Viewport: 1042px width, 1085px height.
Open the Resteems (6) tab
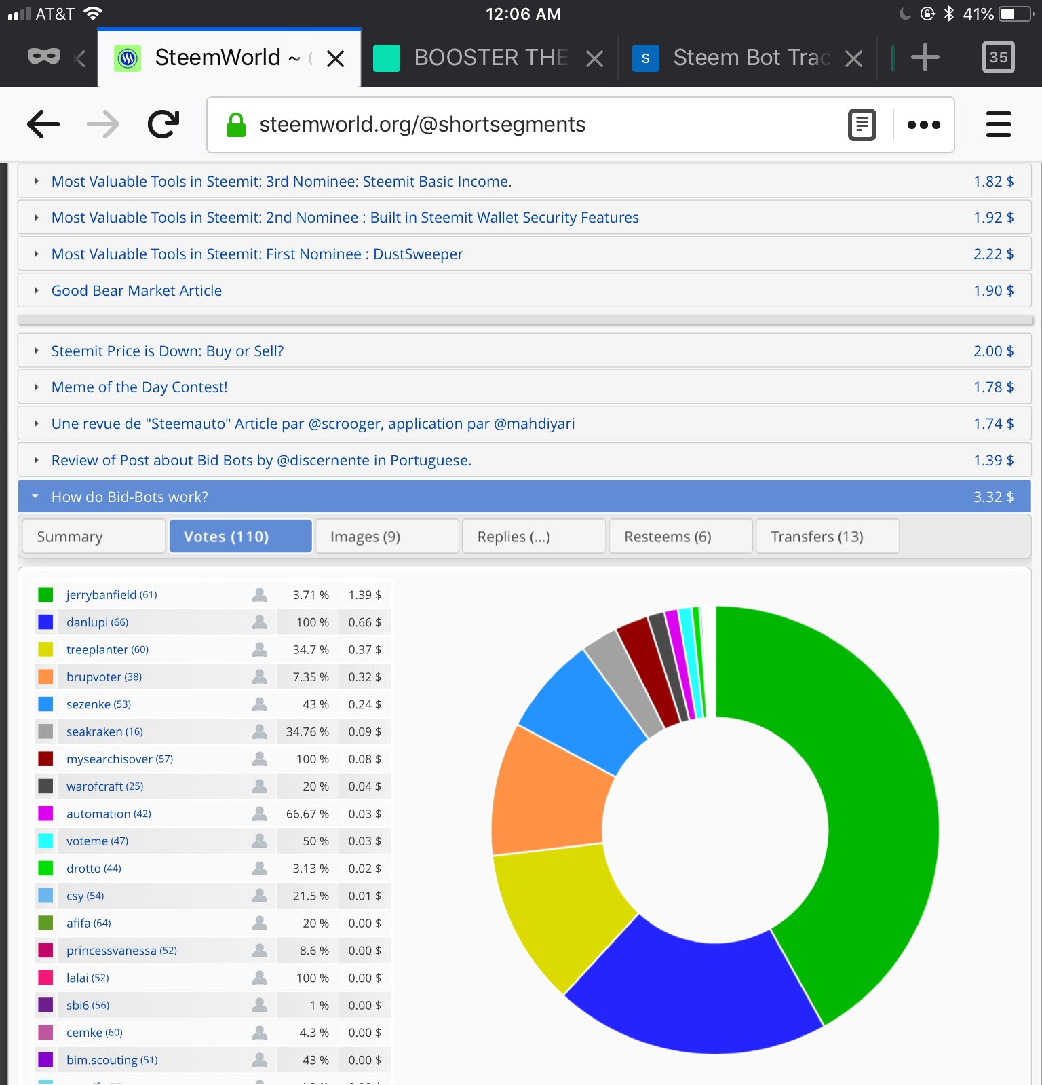pyautogui.click(x=681, y=537)
